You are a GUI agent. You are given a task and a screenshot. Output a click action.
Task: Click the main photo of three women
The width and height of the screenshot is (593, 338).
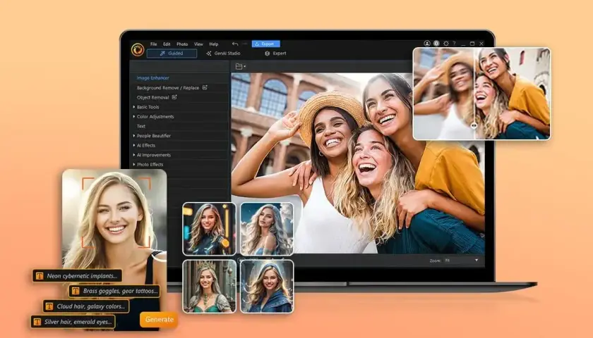358,163
